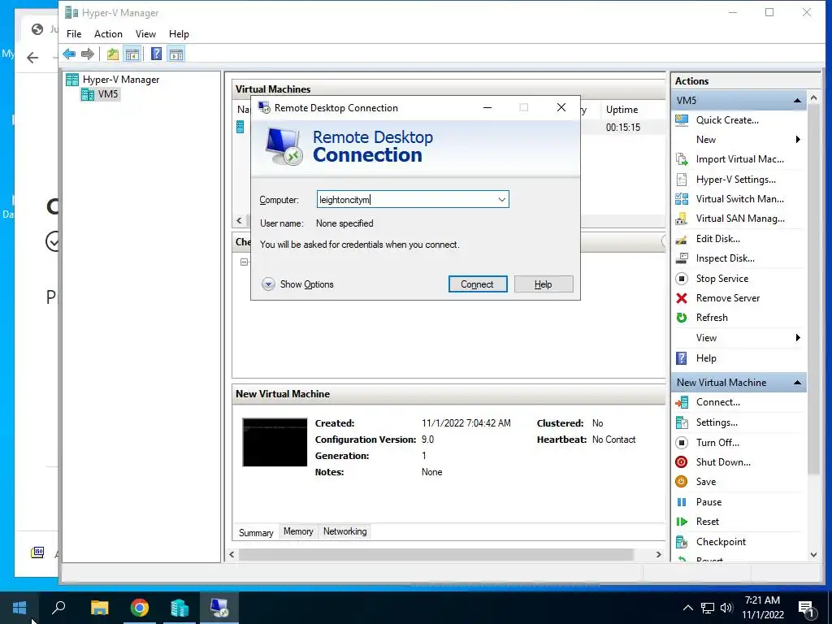Show hidden system tray icons
The width and height of the screenshot is (832, 624).
tap(687, 608)
